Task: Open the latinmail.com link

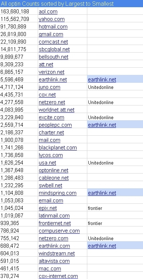Action: 54,216
